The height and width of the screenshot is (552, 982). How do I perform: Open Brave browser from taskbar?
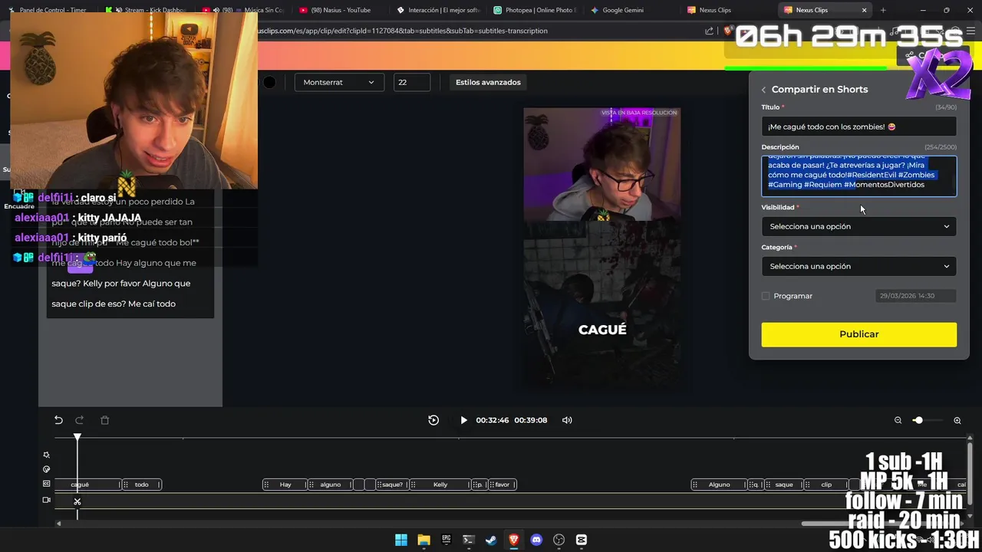click(x=514, y=540)
